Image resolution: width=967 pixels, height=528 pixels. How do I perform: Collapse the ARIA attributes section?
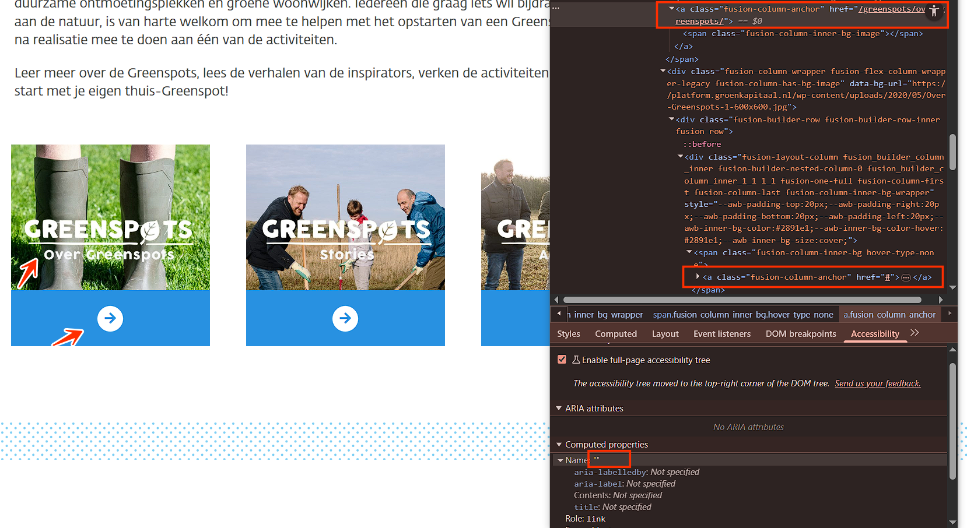click(559, 409)
